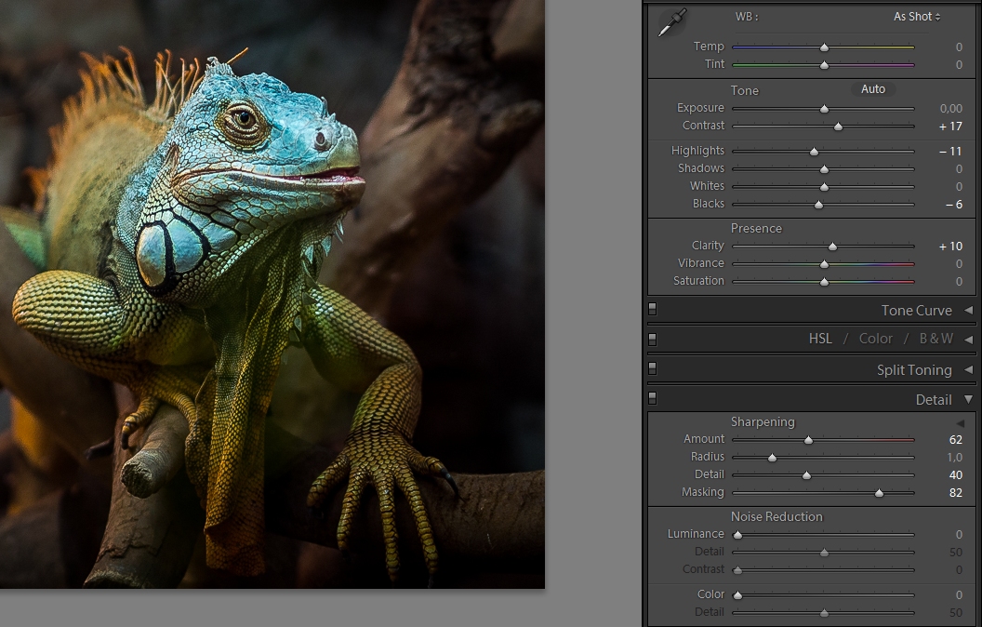Click the Contrast slider handle
The image size is (982, 627).
coord(838,127)
